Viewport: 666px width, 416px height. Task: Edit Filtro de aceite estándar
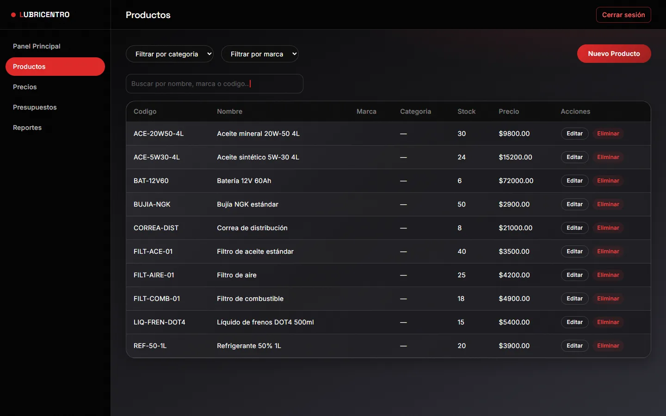point(574,251)
